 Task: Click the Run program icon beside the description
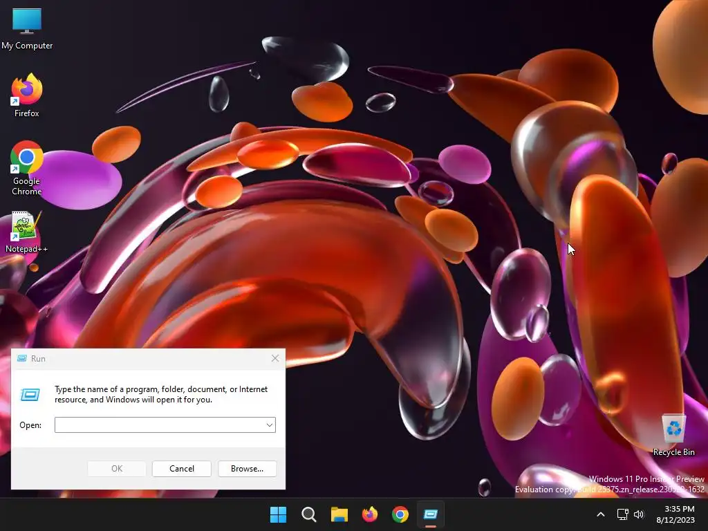30,395
